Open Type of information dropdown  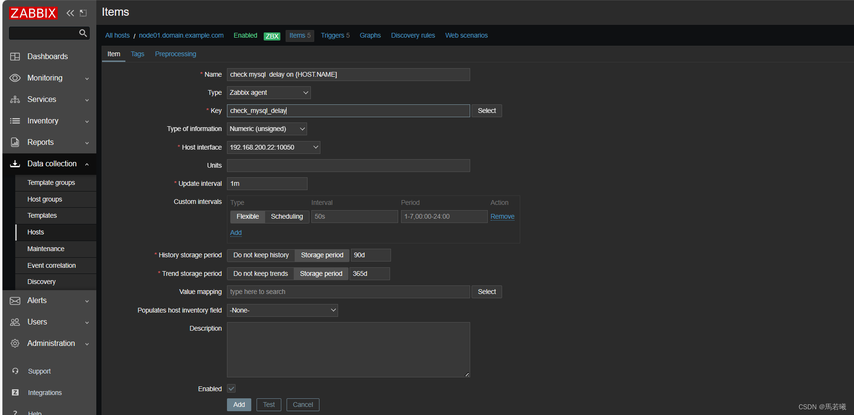click(x=267, y=129)
